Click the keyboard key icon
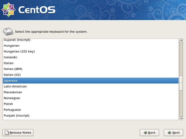 pos(8,32)
